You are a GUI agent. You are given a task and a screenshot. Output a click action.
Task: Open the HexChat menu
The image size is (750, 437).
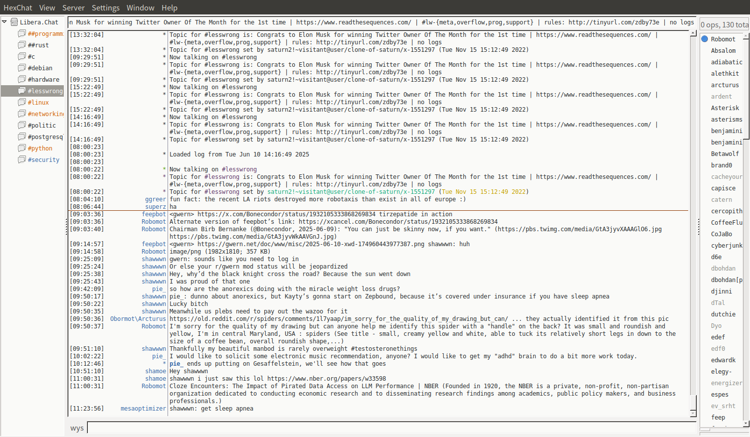tap(17, 7)
